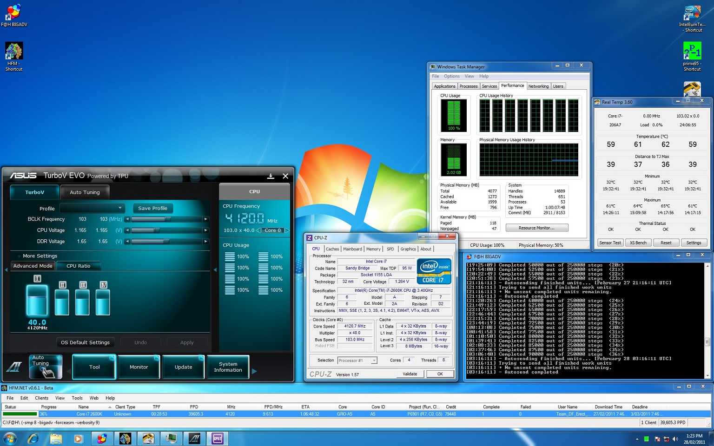Viewport: 714px width, 446px height.
Task: Switch to ASUS AI Suite taskbar button
Action: coord(194,438)
